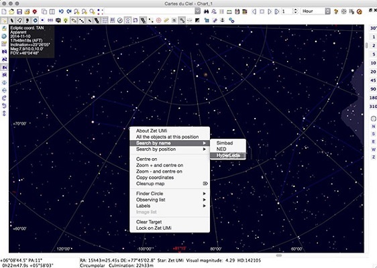The height and width of the screenshot is (268, 377).
Task: Rotate chart counterclockwise with curved arrow icon
Action: pyautogui.click(x=4, y=106)
